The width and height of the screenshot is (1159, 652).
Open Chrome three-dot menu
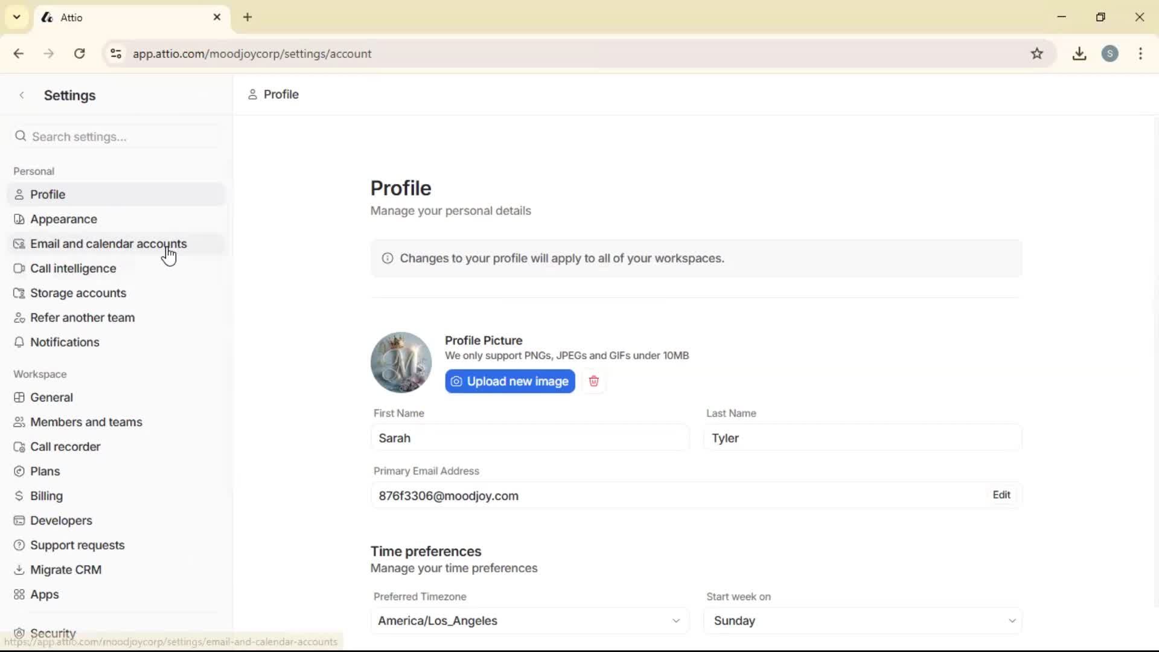[1140, 54]
